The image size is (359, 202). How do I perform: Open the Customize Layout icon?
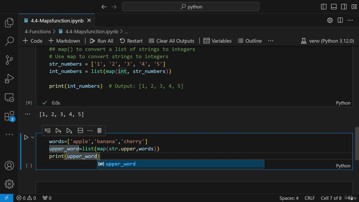point(354,7)
